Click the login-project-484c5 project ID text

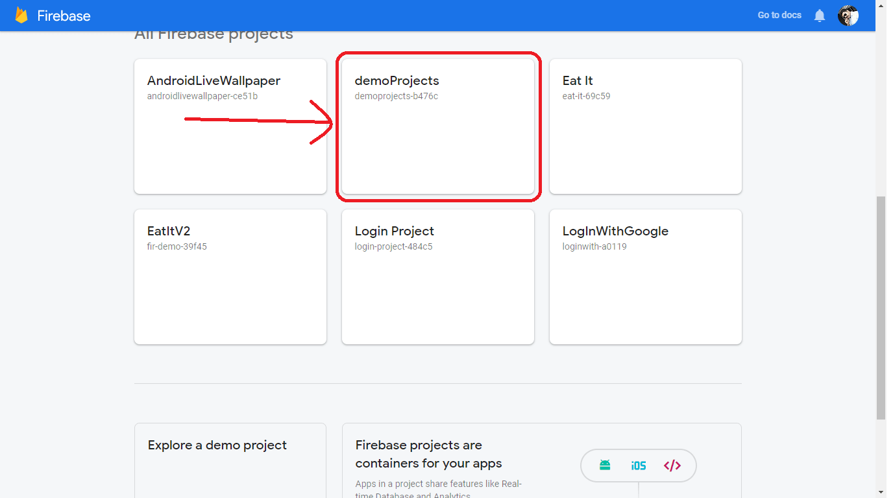click(x=394, y=246)
